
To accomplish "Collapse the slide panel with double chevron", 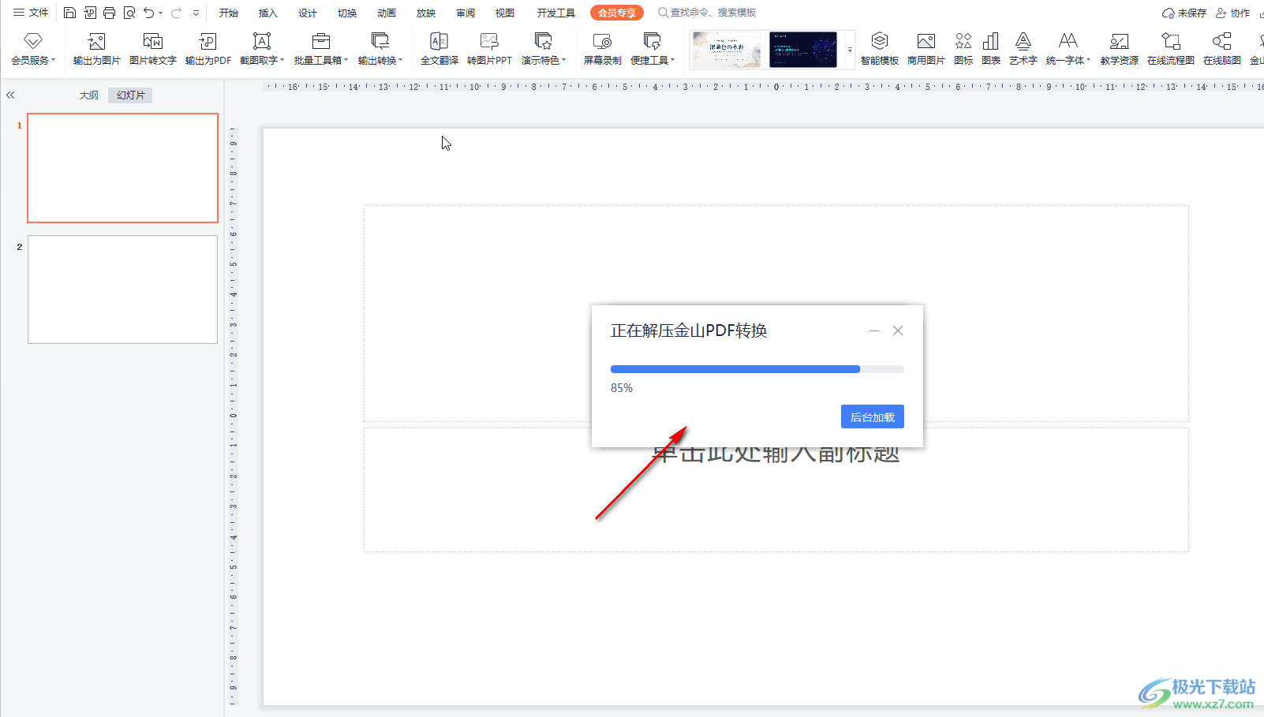I will [x=10, y=95].
